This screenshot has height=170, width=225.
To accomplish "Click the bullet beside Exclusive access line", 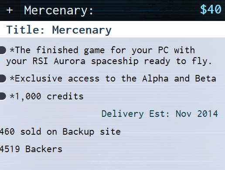I will [x=3, y=79].
